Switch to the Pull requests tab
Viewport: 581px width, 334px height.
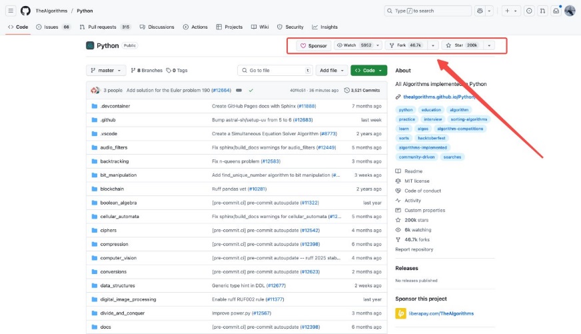click(x=105, y=27)
